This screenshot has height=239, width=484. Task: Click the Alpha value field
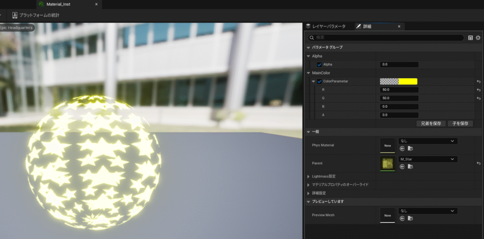(x=399, y=65)
